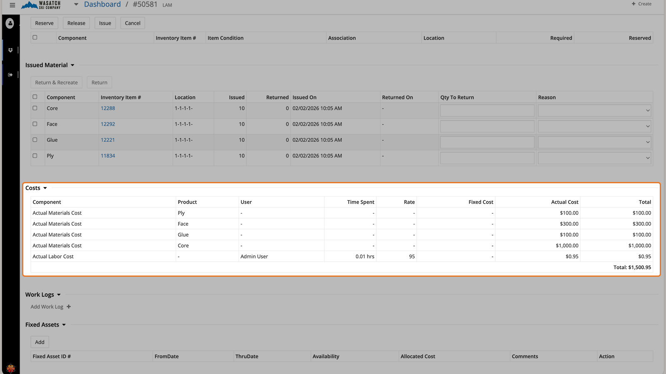
Task: Collapse the Costs section
Action: [x=45, y=188]
